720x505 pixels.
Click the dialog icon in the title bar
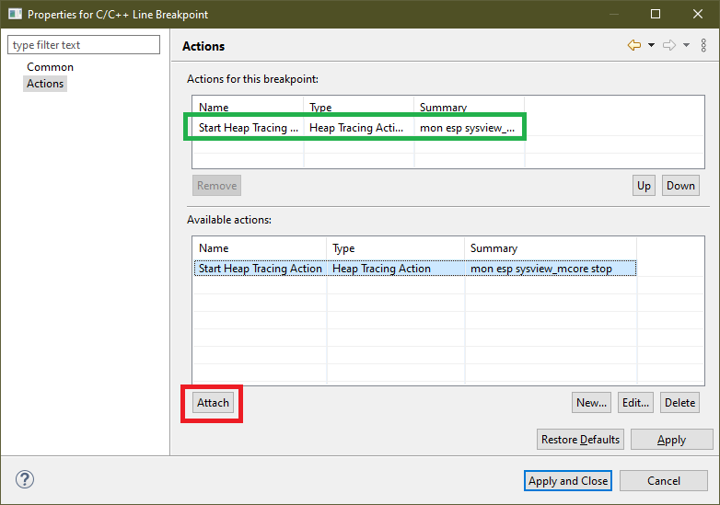(x=14, y=15)
